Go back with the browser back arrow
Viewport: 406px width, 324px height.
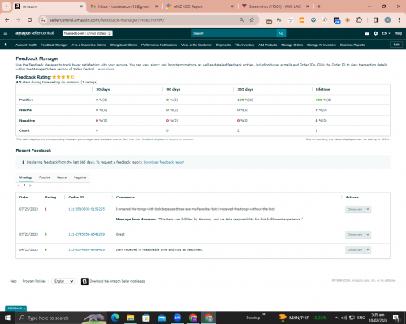[7, 20]
